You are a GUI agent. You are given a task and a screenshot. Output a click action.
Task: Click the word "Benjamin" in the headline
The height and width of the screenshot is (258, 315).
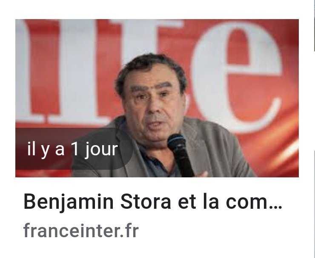click(x=69, y=202)
